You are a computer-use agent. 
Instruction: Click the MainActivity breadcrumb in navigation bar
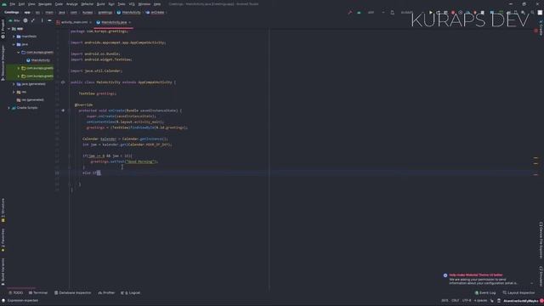[x=128, y=13]
